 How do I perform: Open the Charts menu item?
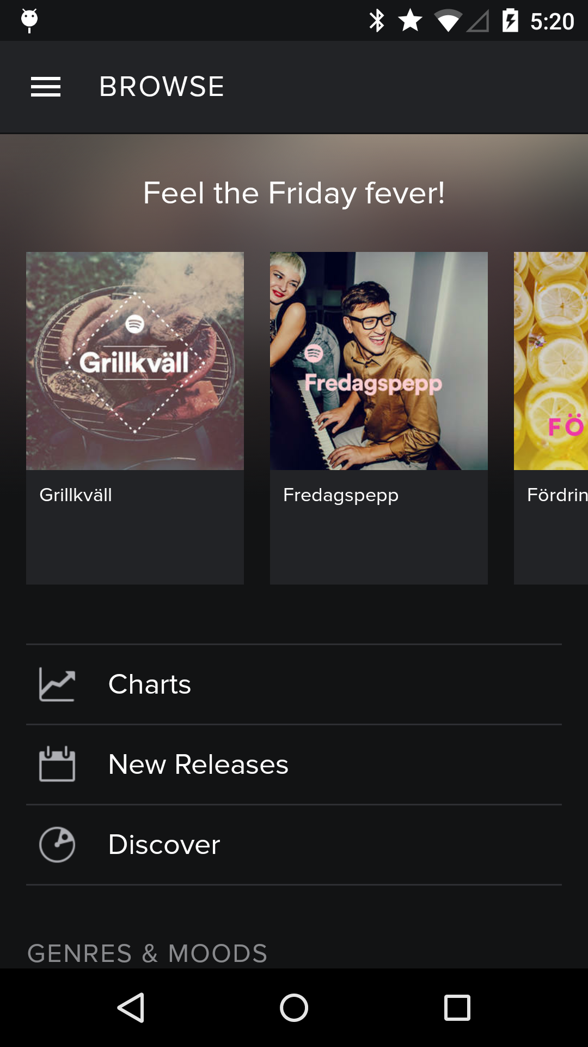coord(150,684)
